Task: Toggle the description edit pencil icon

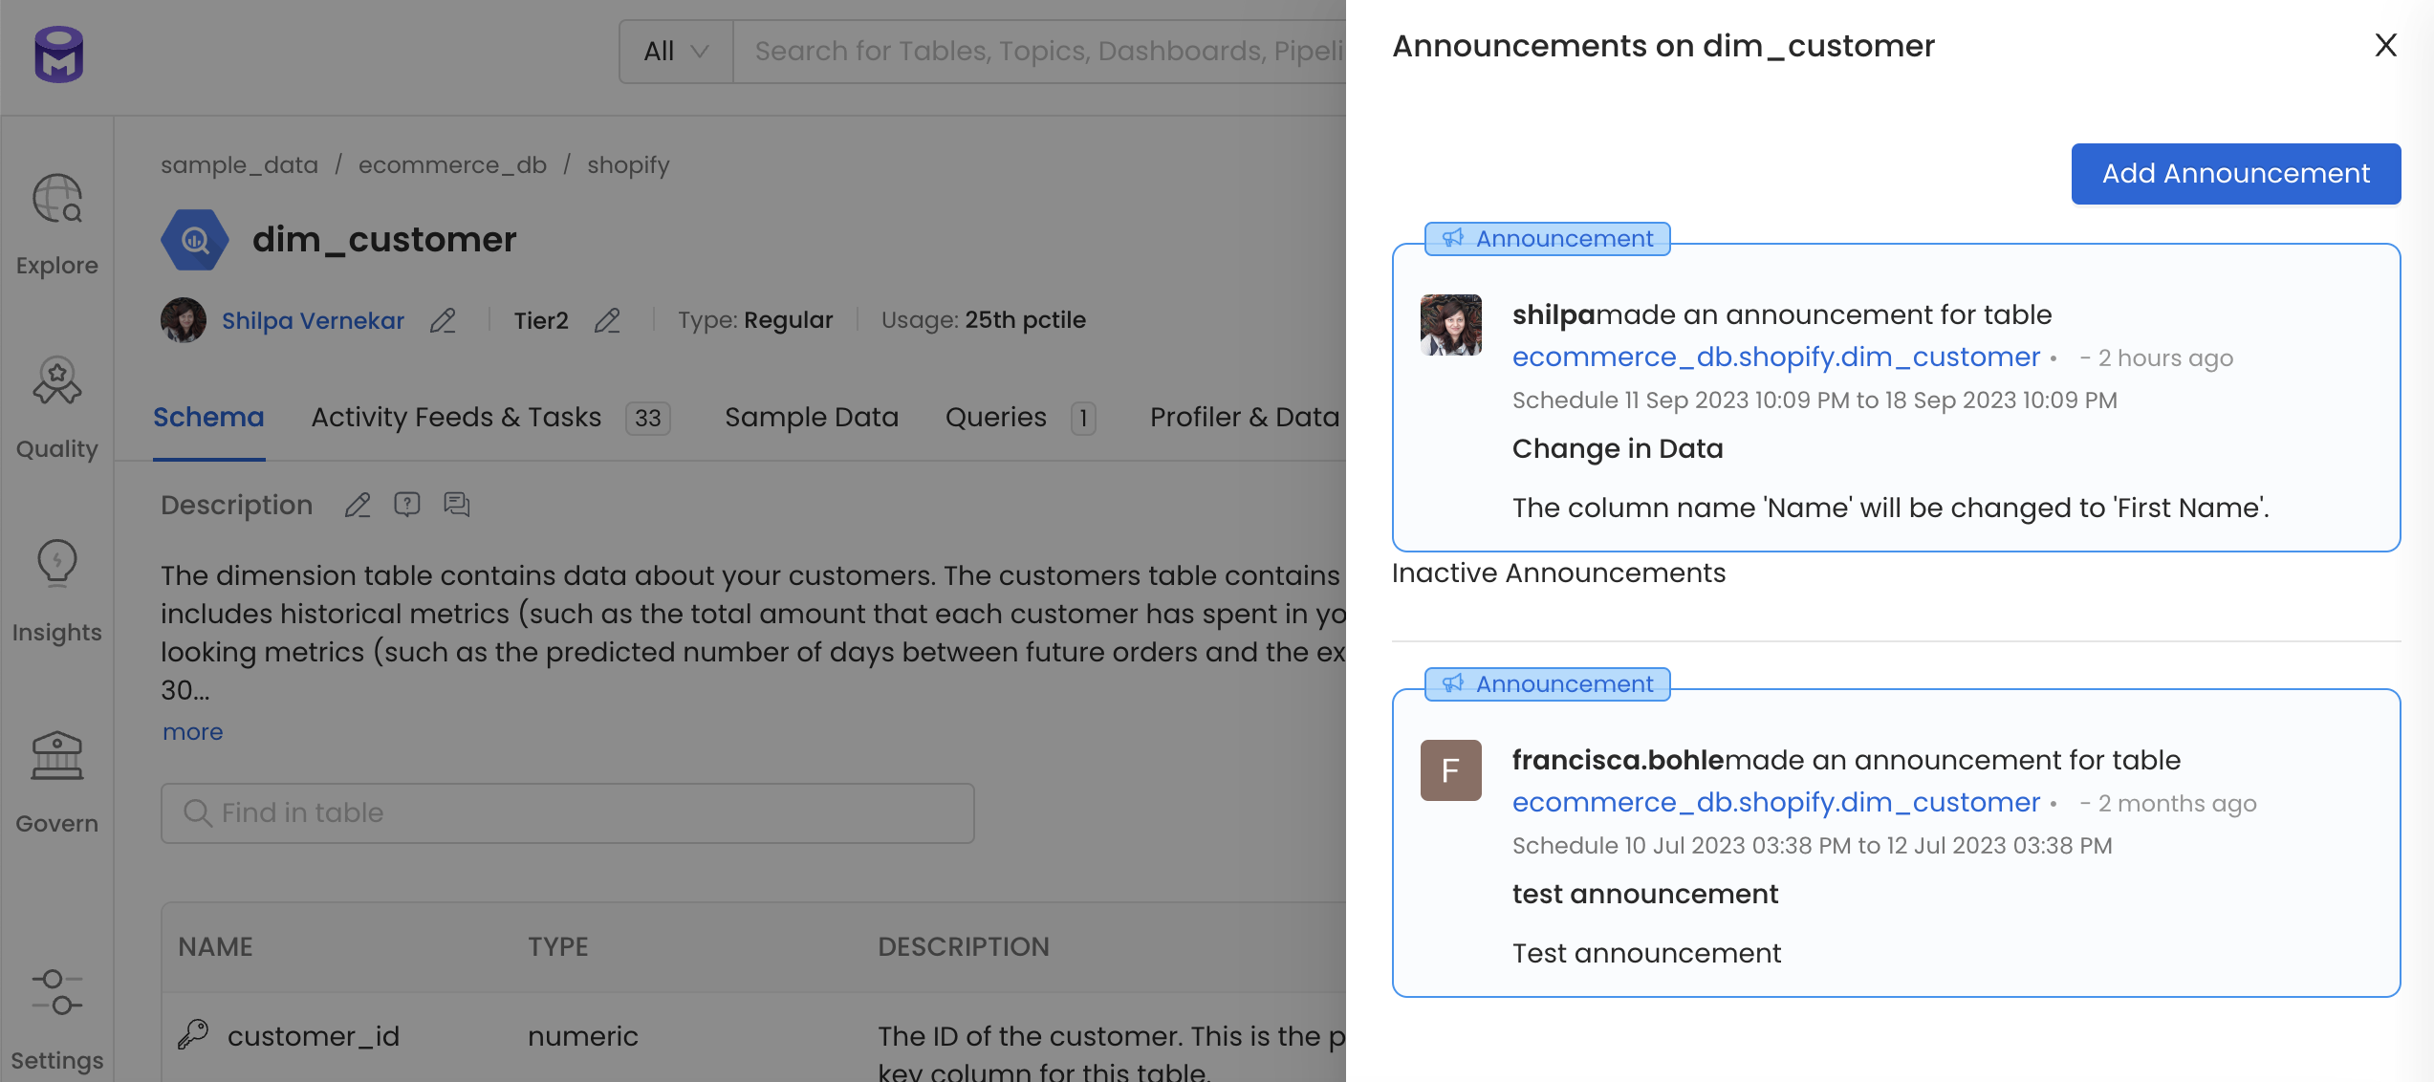Action: pyautogui.click(x=356, y=505)
